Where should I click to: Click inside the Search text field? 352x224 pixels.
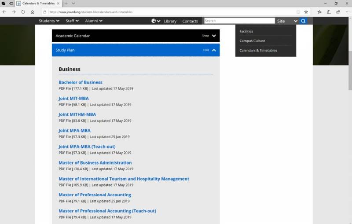tap(239, 21)
